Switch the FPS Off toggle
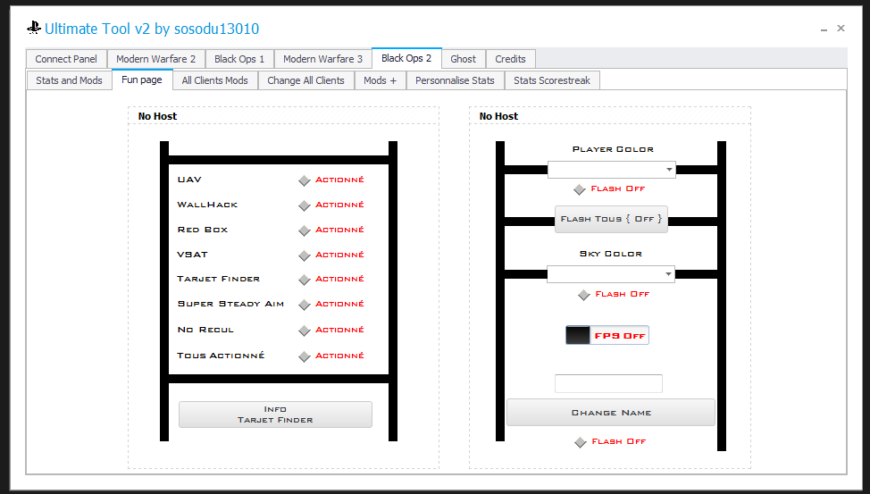 click(x=607, y=335)
